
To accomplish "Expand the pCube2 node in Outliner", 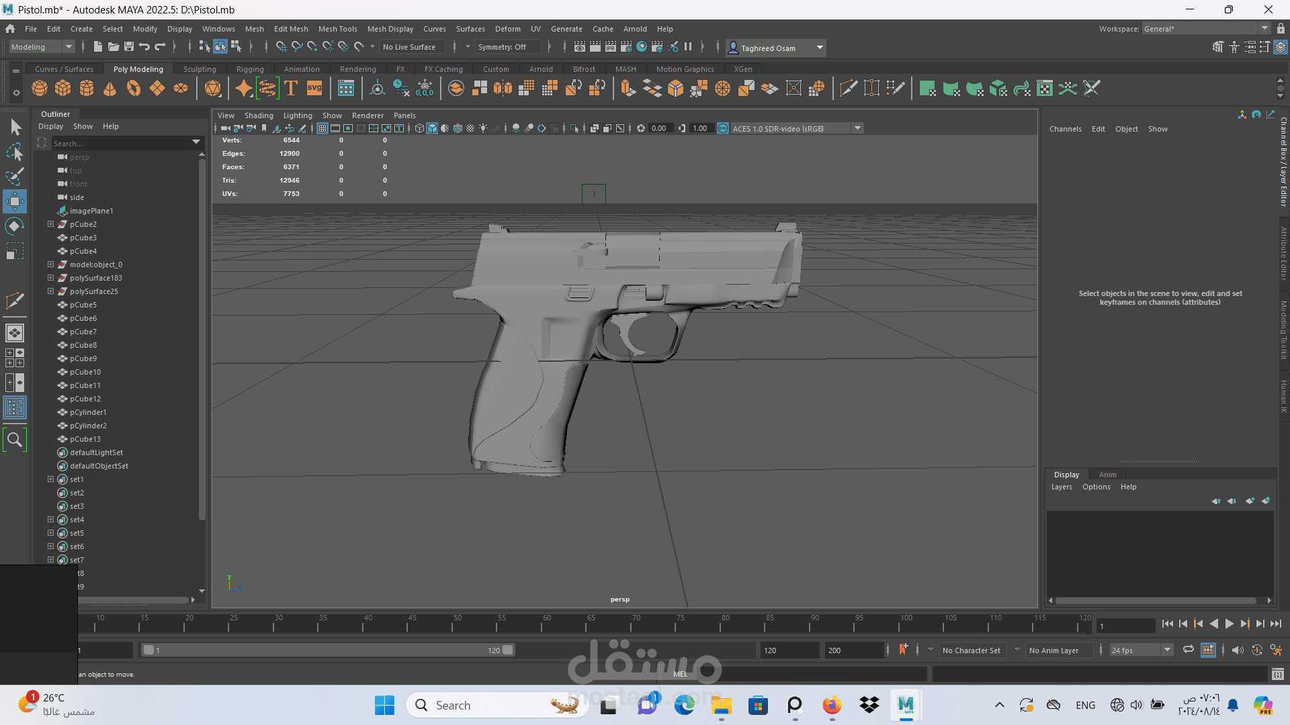I will coord(50,224).
